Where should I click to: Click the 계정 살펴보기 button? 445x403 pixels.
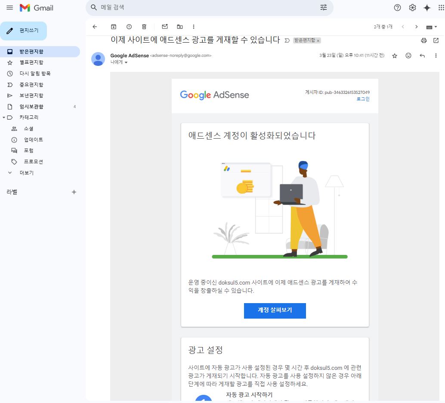275,311
